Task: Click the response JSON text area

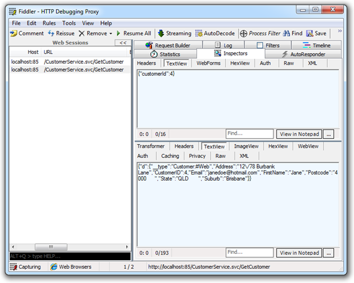Action: [238, 204]
